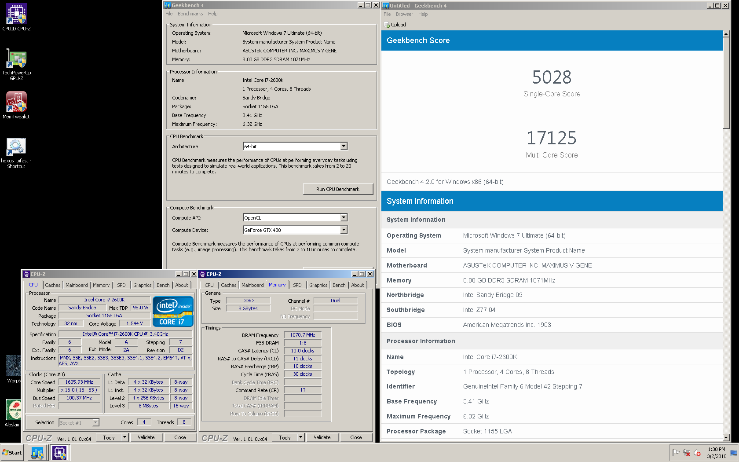Image resolution: width=739 pixels, height=462 pixels.
Task: Click the Core Speed 1605.93 MHz value
Action: pyautogui.click(x=79, y=382)
